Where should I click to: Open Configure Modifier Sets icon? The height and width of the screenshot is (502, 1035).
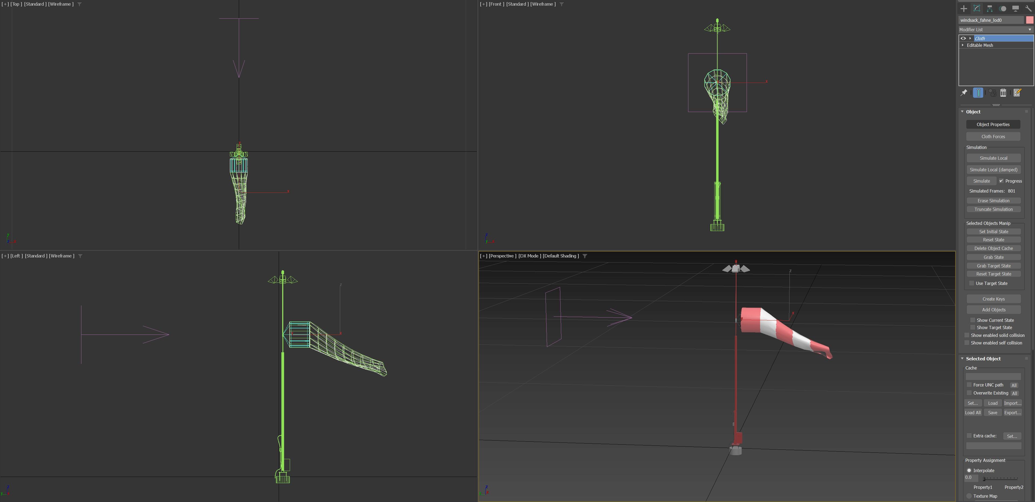click(x=1017, y=93)
